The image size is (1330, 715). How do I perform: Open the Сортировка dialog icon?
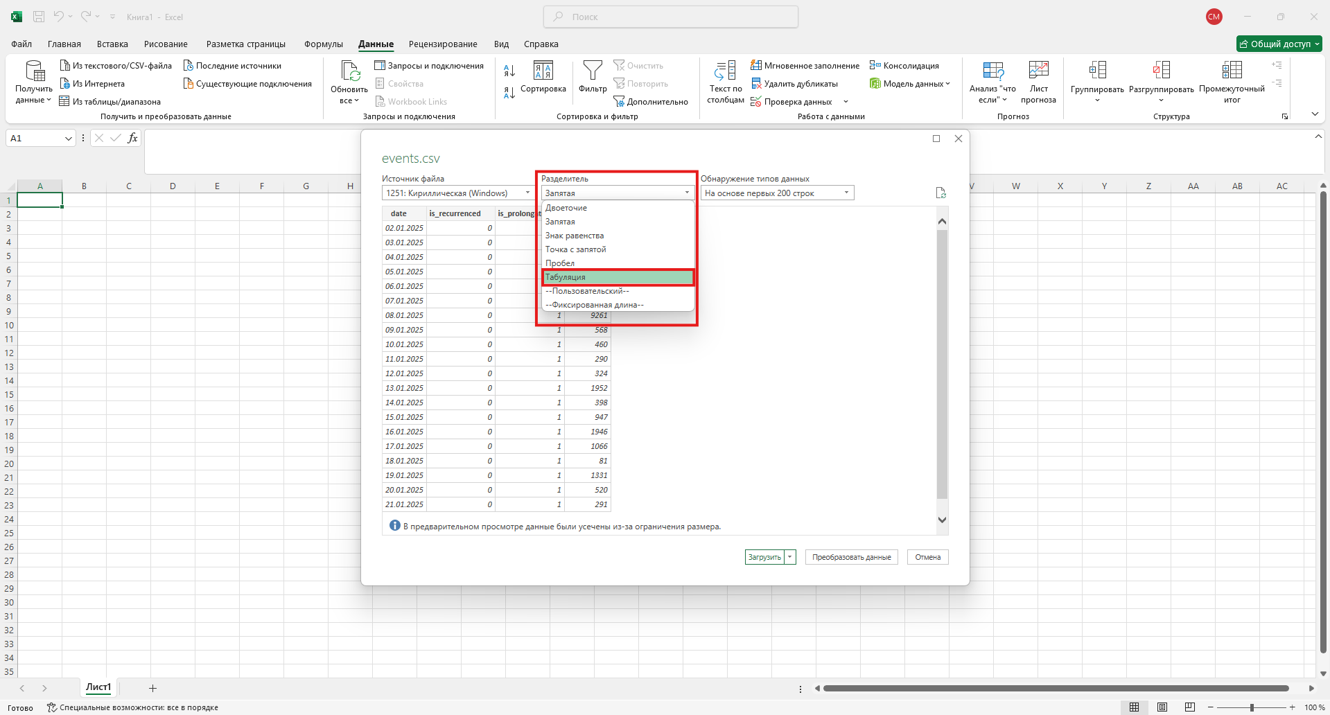(x=543, y=71)
